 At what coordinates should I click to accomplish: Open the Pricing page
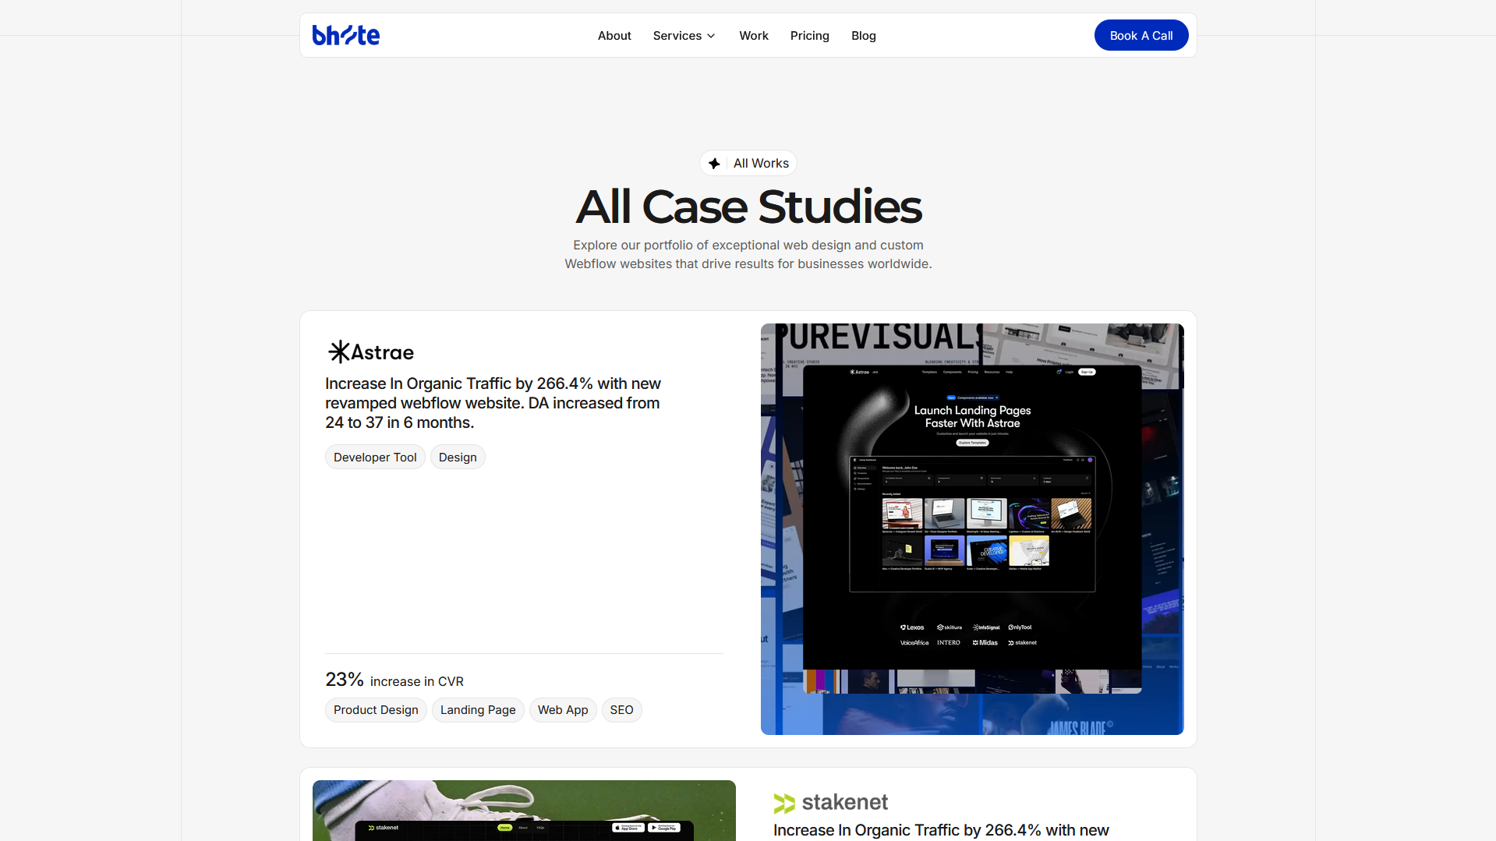(809, 36)
